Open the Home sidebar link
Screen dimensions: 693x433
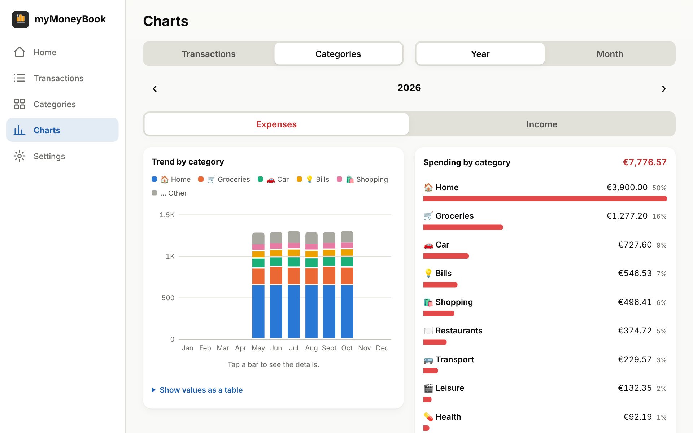point(62,52)
